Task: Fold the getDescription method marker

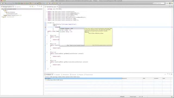Action: 47,60
